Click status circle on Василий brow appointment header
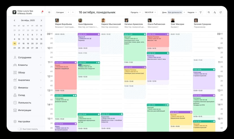 tap(191, 112)
